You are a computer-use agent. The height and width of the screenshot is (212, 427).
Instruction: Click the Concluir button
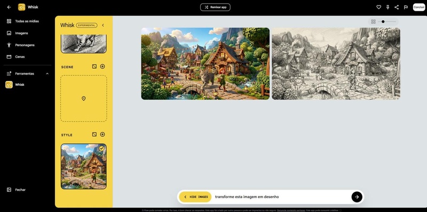click(x=419, y=7)
